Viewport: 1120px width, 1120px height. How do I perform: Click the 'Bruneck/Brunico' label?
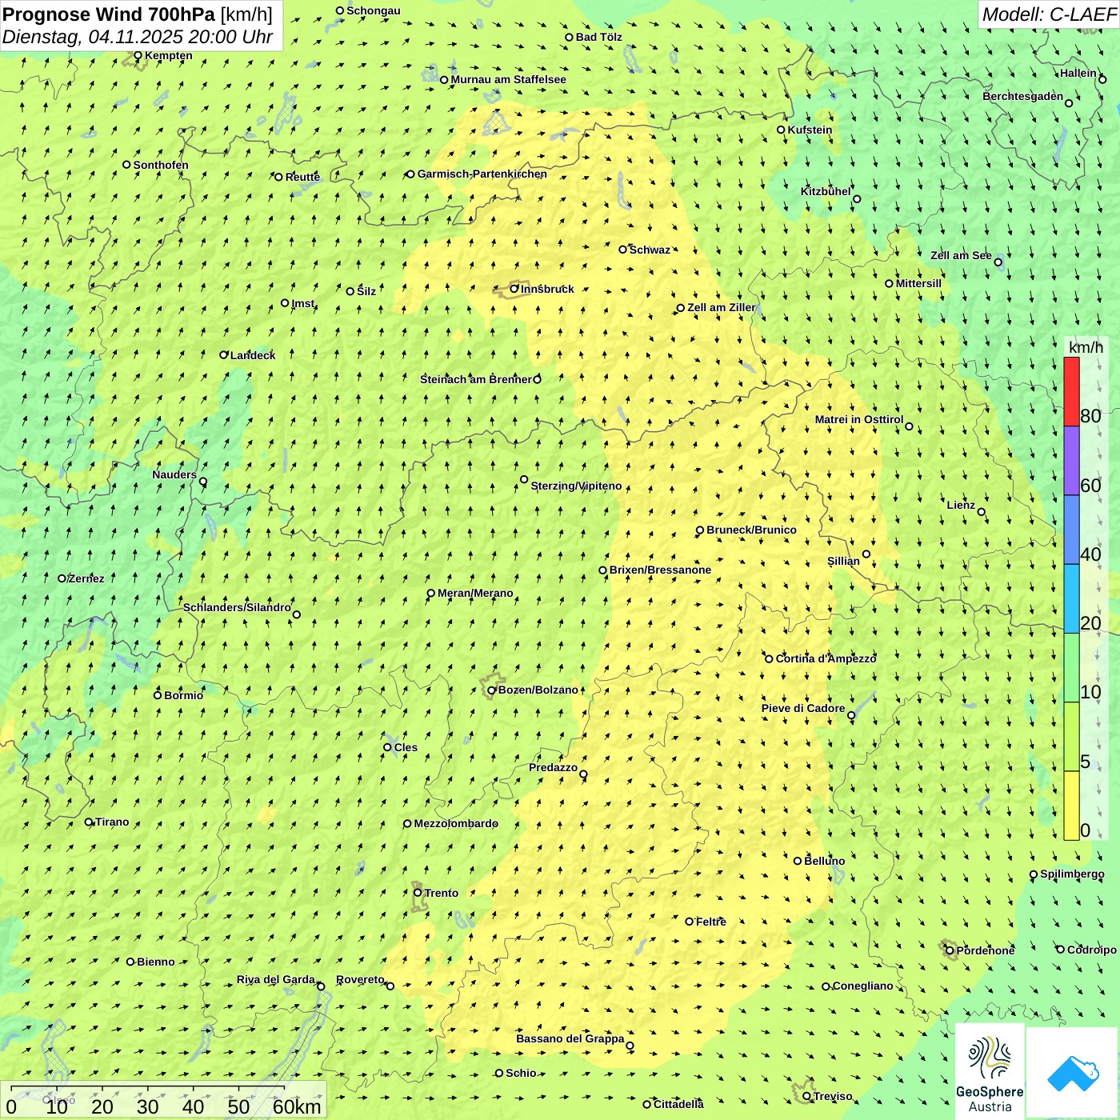click(x=751, y=530)
